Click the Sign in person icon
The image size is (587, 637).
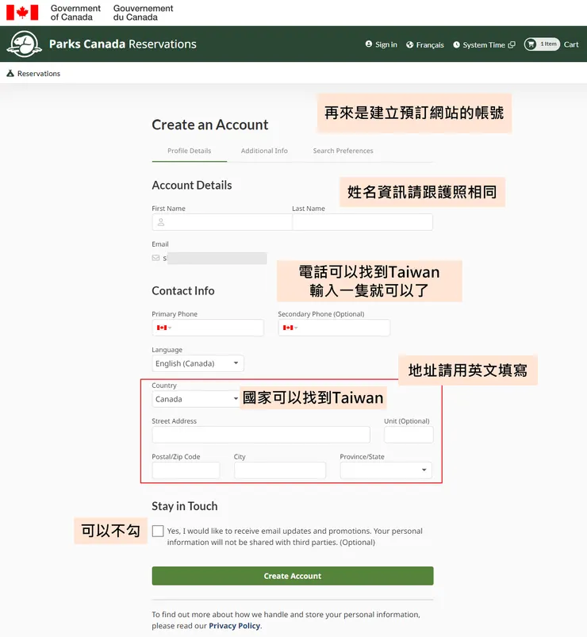pos(368,44)
